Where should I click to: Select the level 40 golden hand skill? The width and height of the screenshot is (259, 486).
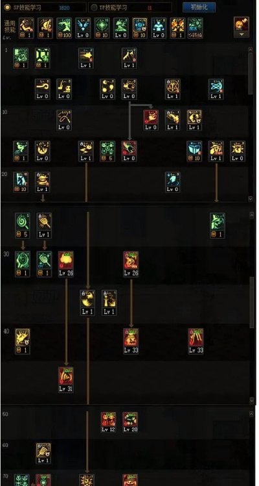(x=23, y=341)
